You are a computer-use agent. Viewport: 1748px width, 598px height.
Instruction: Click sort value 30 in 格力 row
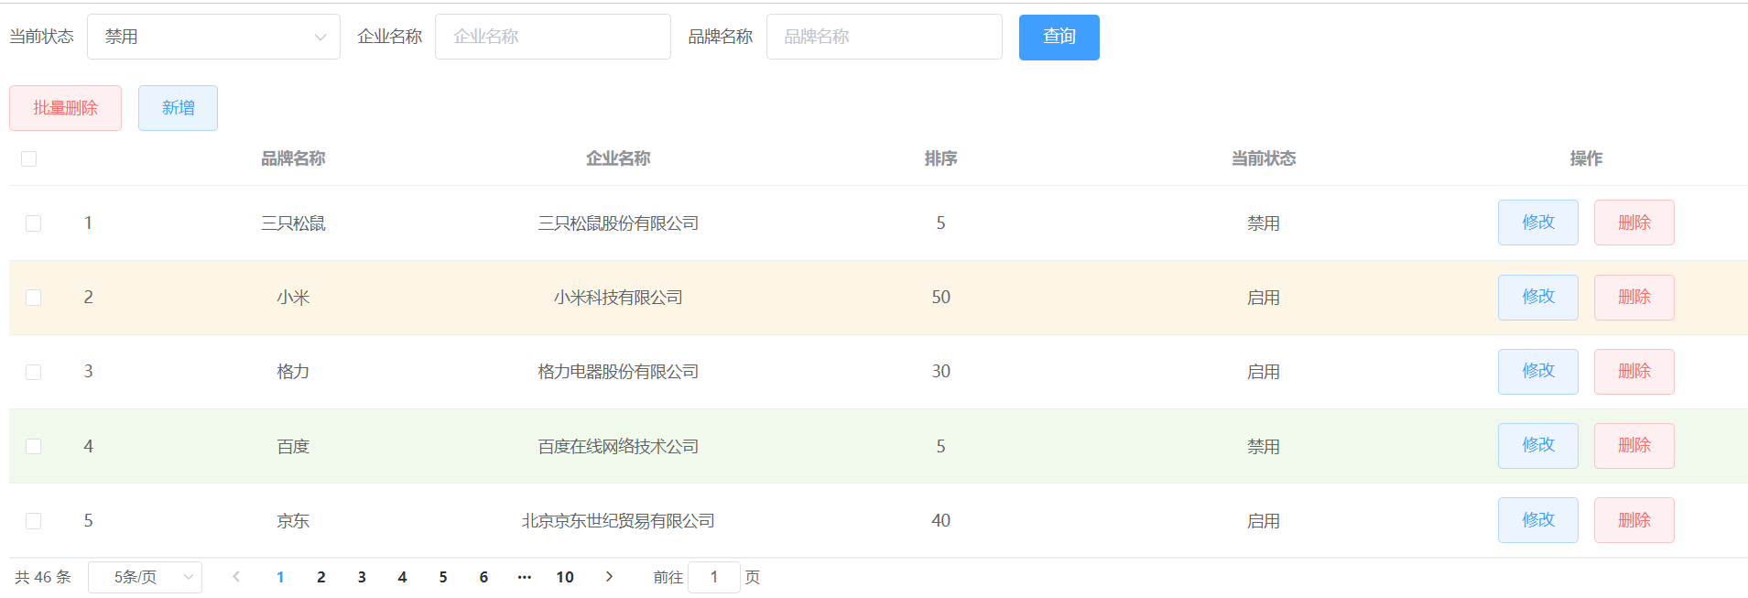[940, 372]
